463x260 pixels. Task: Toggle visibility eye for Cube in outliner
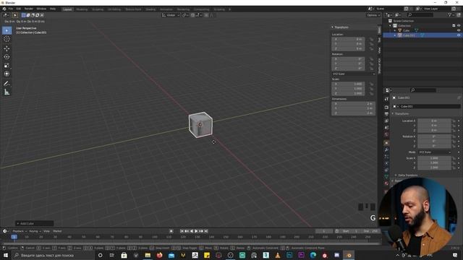[459, 30]
